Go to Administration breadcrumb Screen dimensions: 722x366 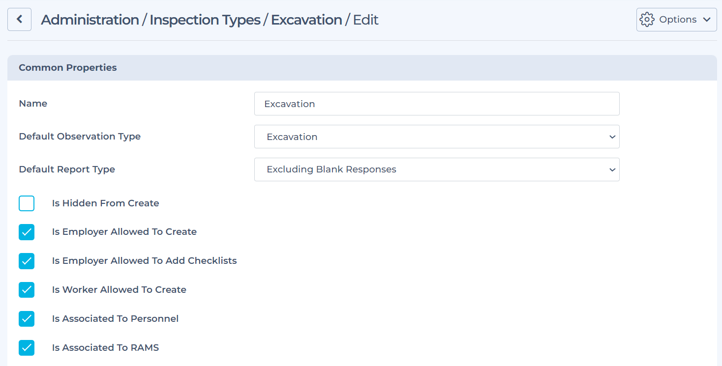point(90,20)
